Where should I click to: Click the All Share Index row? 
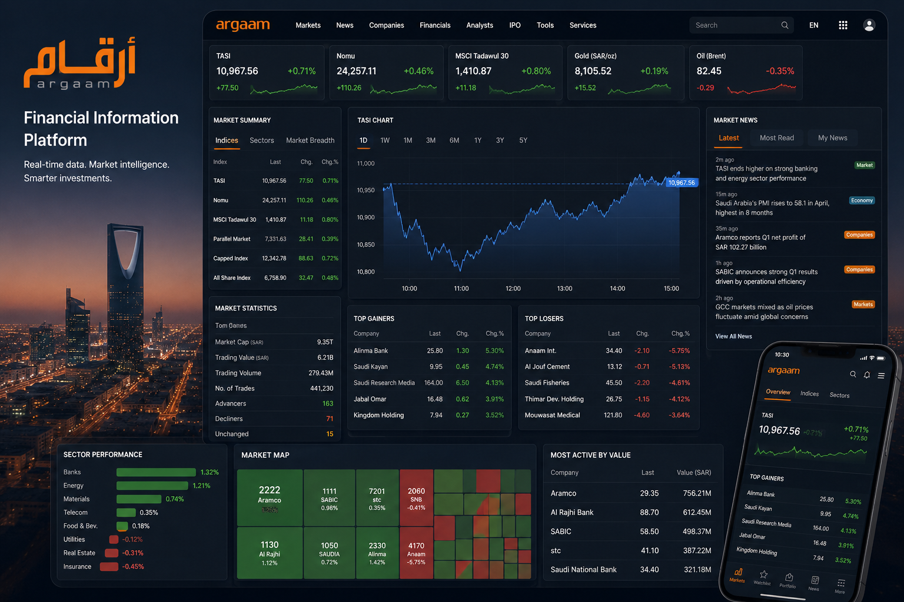pyautogui.click(x=275, y=278)
